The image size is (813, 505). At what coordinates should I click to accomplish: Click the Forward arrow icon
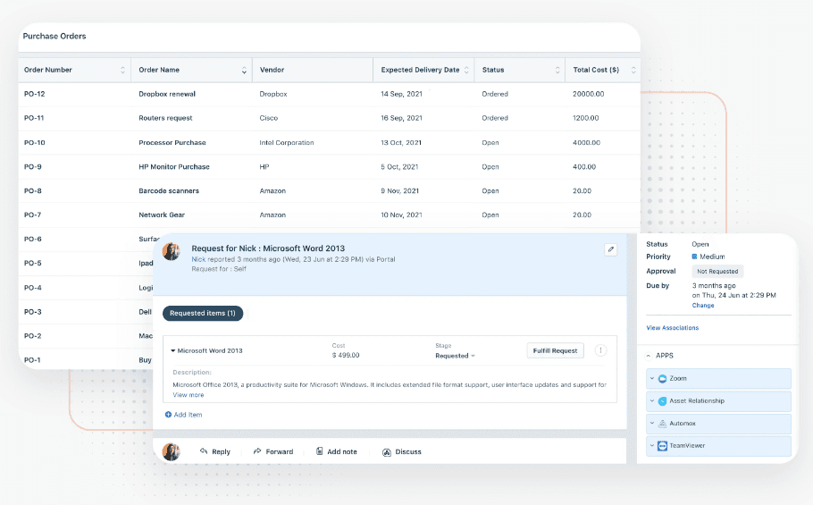point(257,451)
